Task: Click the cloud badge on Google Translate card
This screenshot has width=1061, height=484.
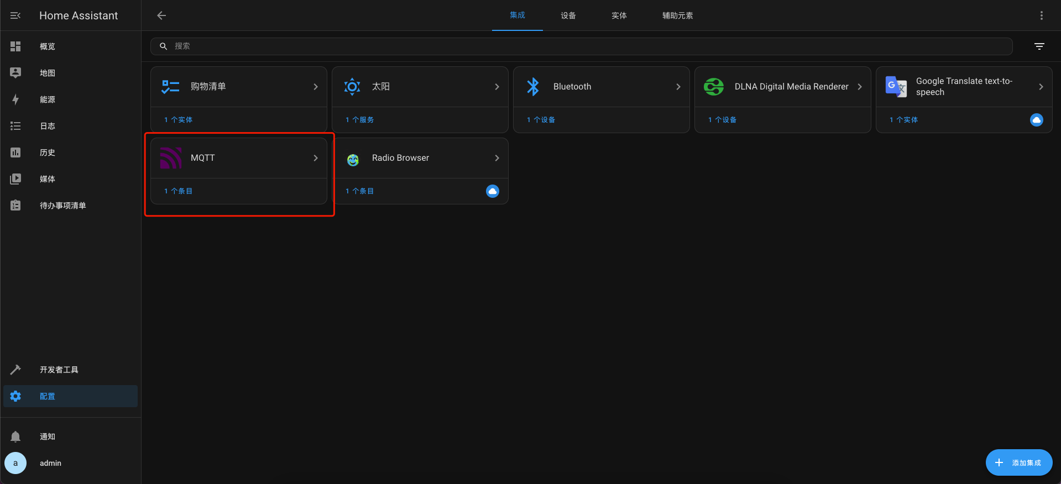Action: coord(1037,120)
